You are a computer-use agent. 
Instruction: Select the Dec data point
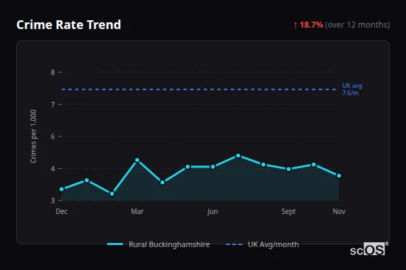pos(62,189)
